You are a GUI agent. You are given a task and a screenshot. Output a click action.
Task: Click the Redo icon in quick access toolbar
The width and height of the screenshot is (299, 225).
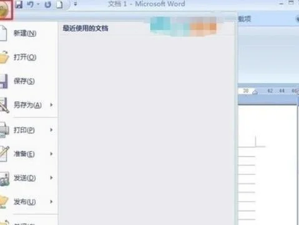[x=47, y=4]
